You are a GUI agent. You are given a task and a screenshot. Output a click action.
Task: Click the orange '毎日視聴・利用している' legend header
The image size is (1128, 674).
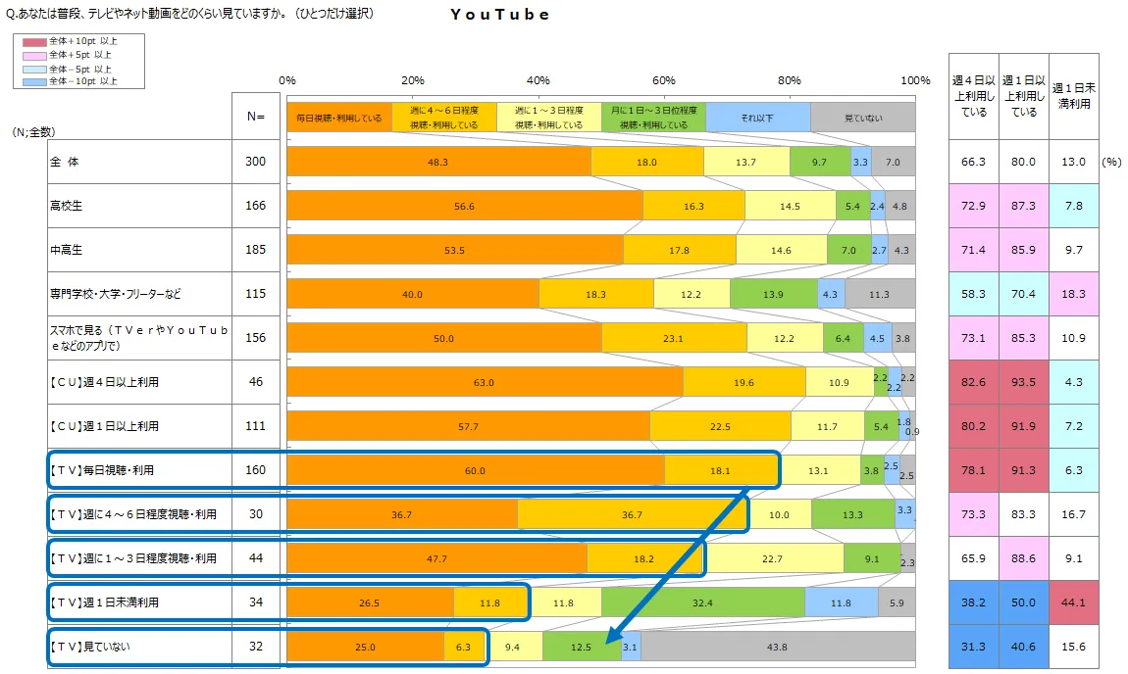339,118
